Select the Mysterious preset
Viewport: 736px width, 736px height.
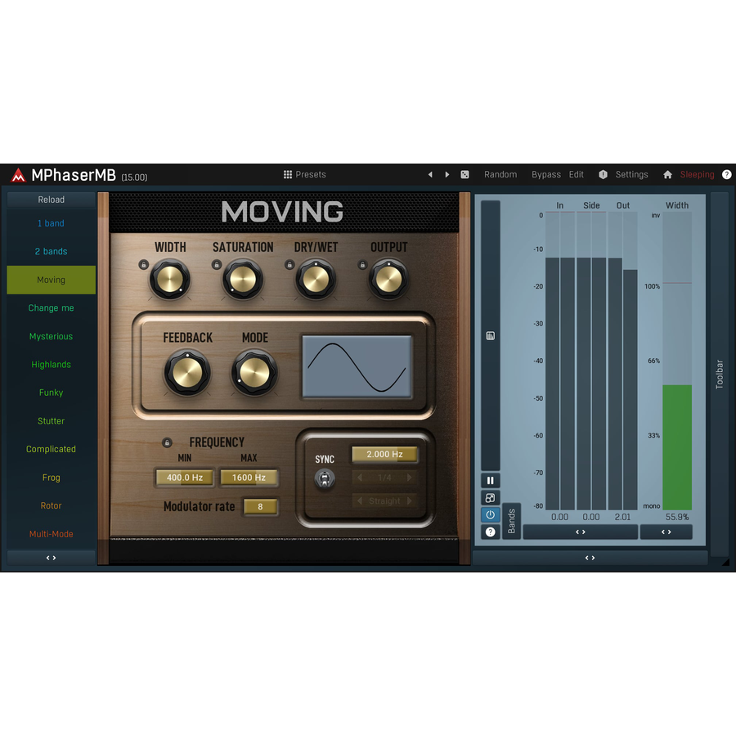(x=52, y=336)
